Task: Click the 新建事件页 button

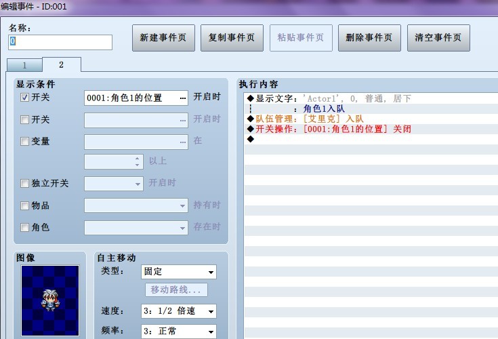Action: tap(163, 38)
